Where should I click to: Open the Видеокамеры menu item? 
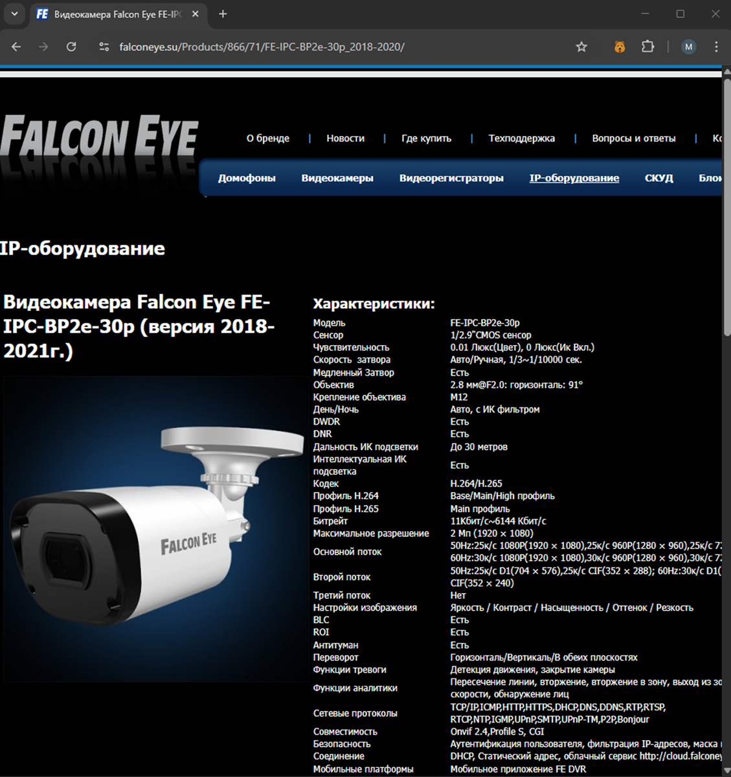[x=337, y=178]
